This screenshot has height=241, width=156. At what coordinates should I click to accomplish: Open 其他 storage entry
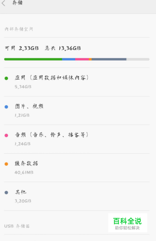[x=77, y=196]
